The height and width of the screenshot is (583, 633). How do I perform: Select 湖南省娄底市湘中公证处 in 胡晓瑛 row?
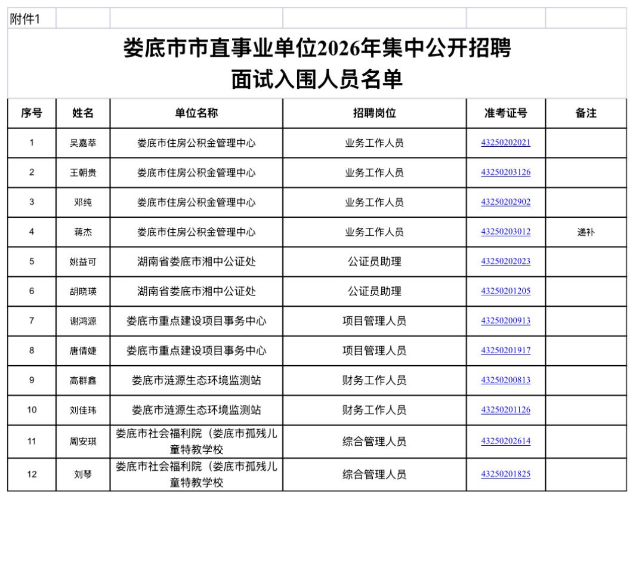[x=196, y=291]
